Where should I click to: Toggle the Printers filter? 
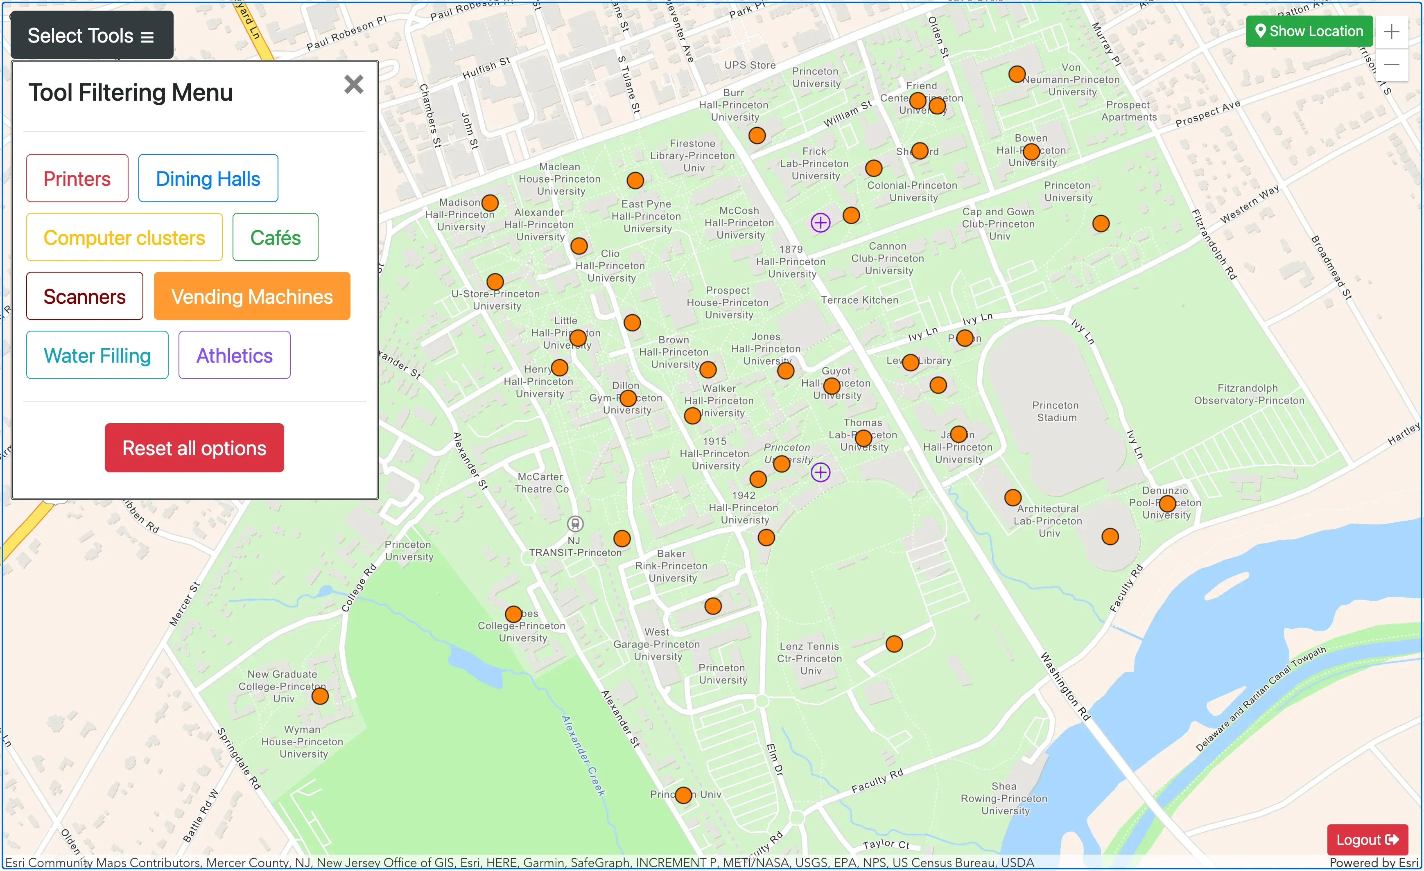77,178
